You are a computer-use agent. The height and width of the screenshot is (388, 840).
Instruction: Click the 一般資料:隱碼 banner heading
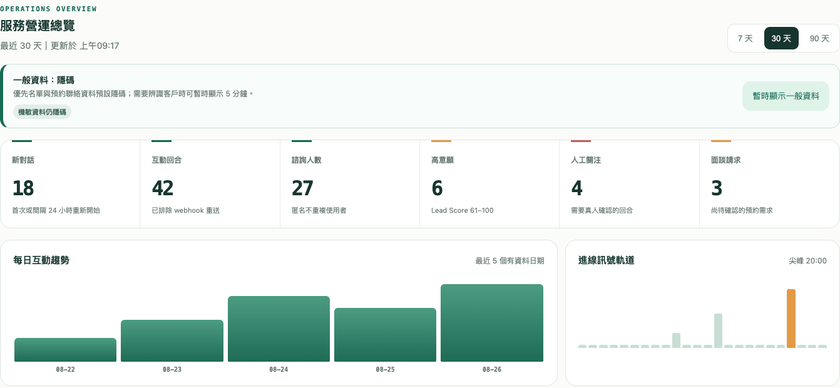(44, 80)
